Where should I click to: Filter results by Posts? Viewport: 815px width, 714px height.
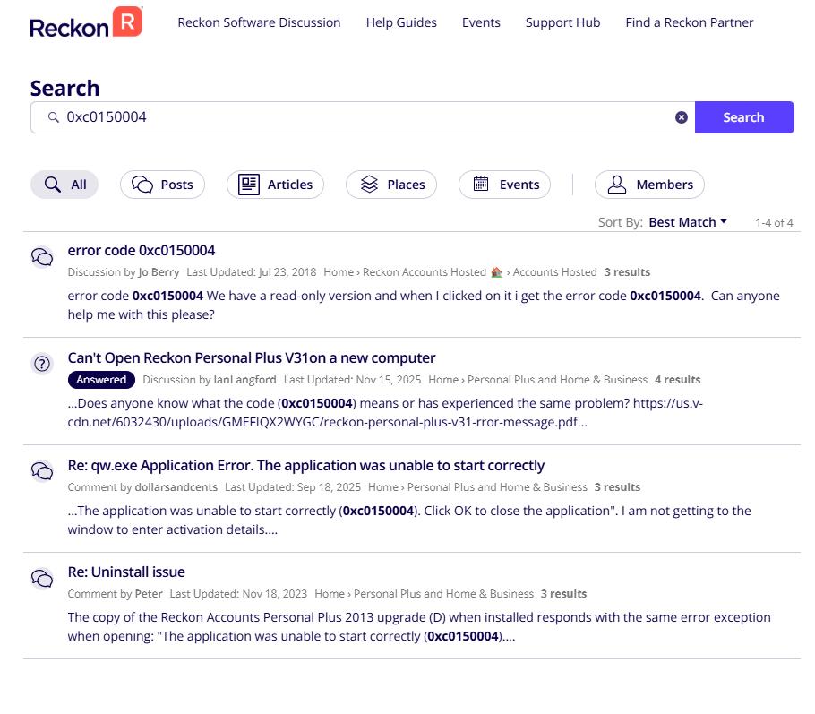click(162, 185)
